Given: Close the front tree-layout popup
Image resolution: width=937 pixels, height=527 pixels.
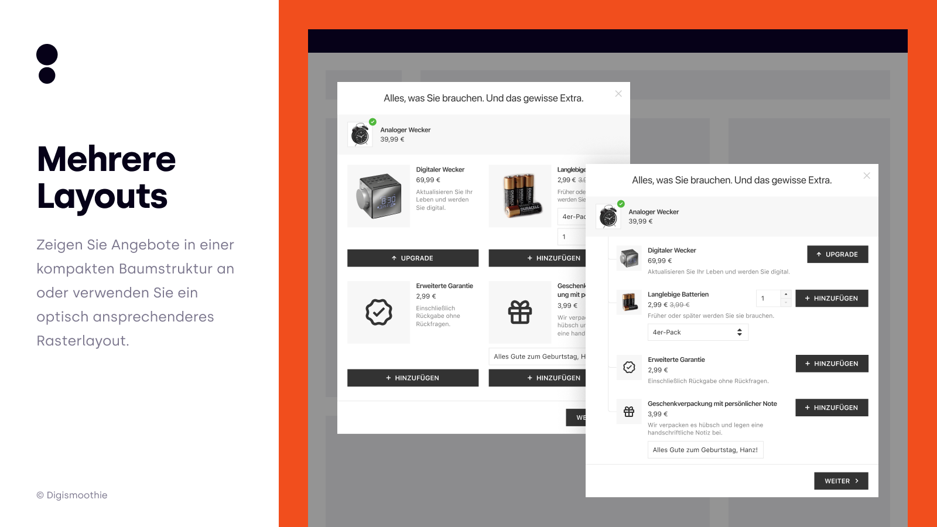Looking at the screenshot, I should [867, 176].
